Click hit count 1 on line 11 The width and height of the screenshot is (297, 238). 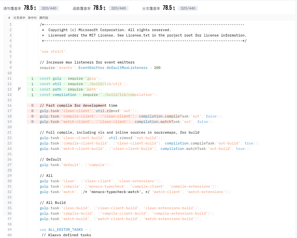tap(32, 79)
